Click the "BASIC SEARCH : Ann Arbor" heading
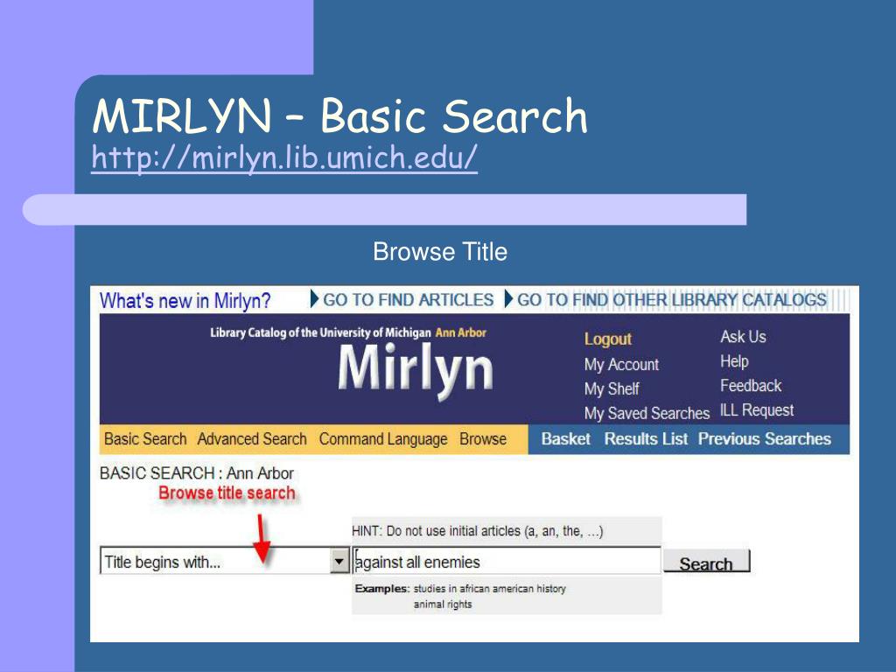 coord(197,473)
